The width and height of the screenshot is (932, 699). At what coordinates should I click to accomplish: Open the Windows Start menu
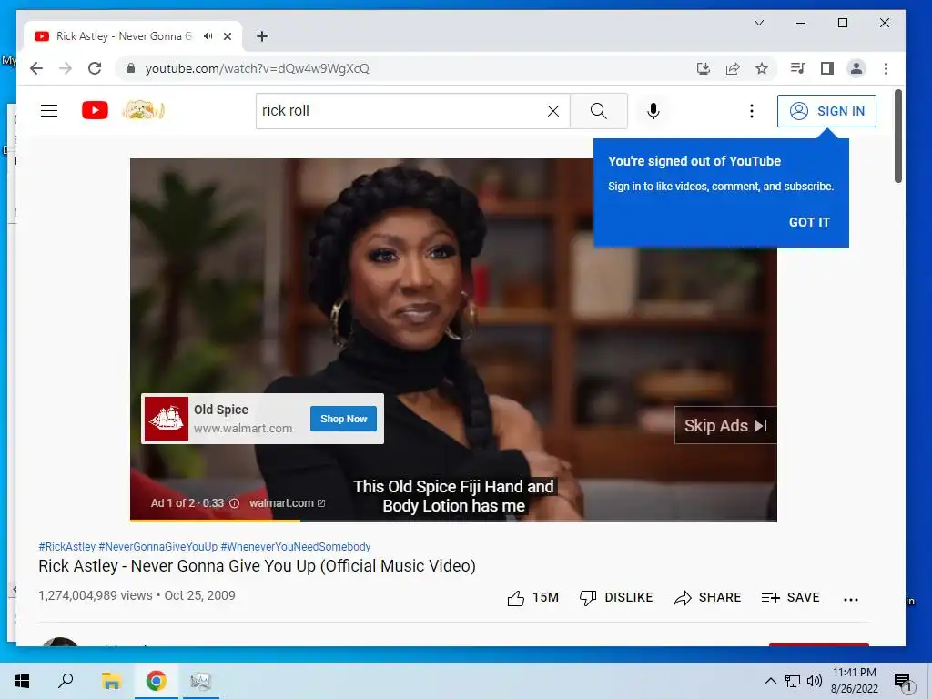click(22, 681)
